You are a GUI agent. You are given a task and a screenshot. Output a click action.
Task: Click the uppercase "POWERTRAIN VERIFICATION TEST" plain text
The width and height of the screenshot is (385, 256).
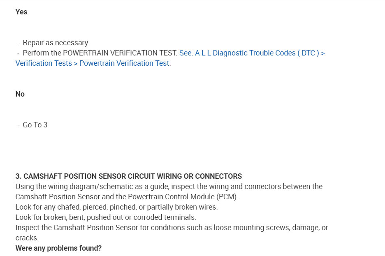tap(120, 53)
